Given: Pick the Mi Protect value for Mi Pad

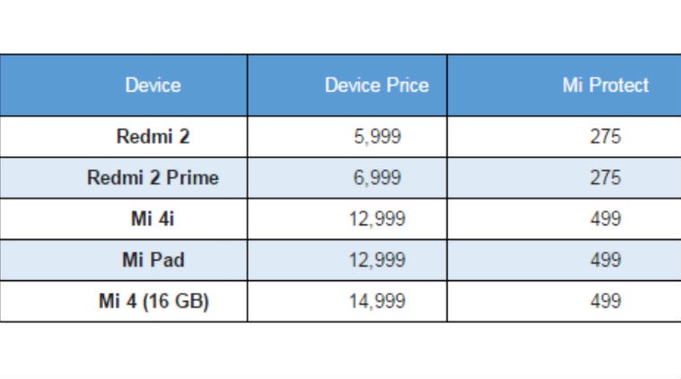Looking at the screenshot, I should click(x=605, y=260).
